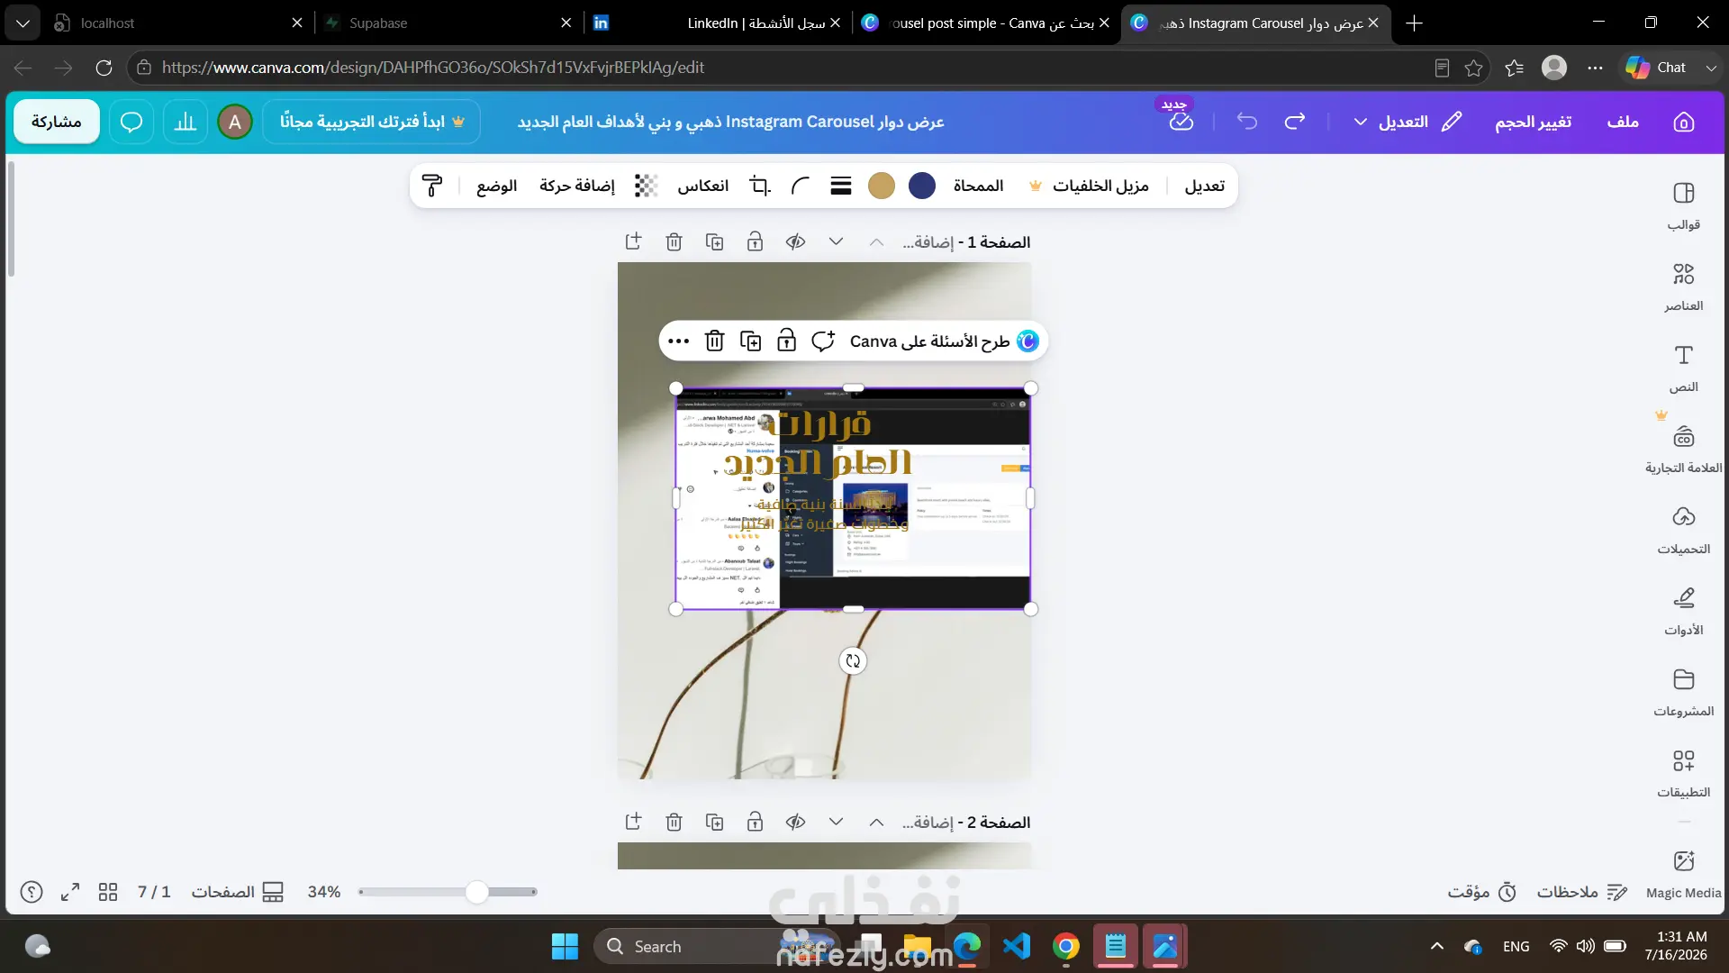Expand the Copilot Chat dropdown arrow

[1711, 68]
